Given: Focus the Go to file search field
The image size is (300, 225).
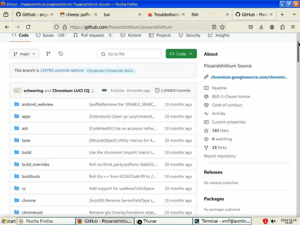Looking at the screenshot, I should point(129,54).
